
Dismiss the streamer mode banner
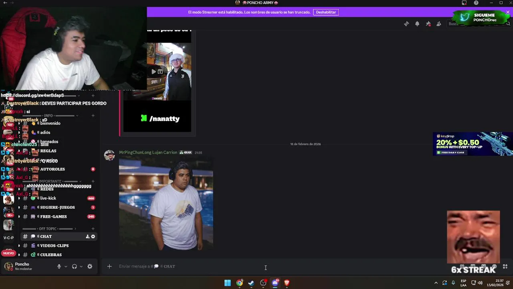tap(508, 12)
